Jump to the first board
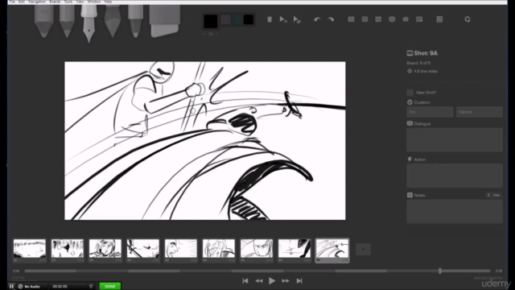 pos(245,281)
